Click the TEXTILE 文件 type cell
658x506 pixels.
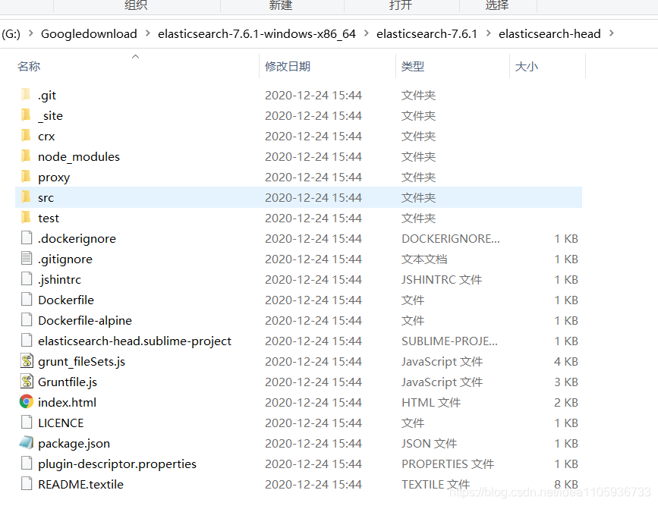436,484
